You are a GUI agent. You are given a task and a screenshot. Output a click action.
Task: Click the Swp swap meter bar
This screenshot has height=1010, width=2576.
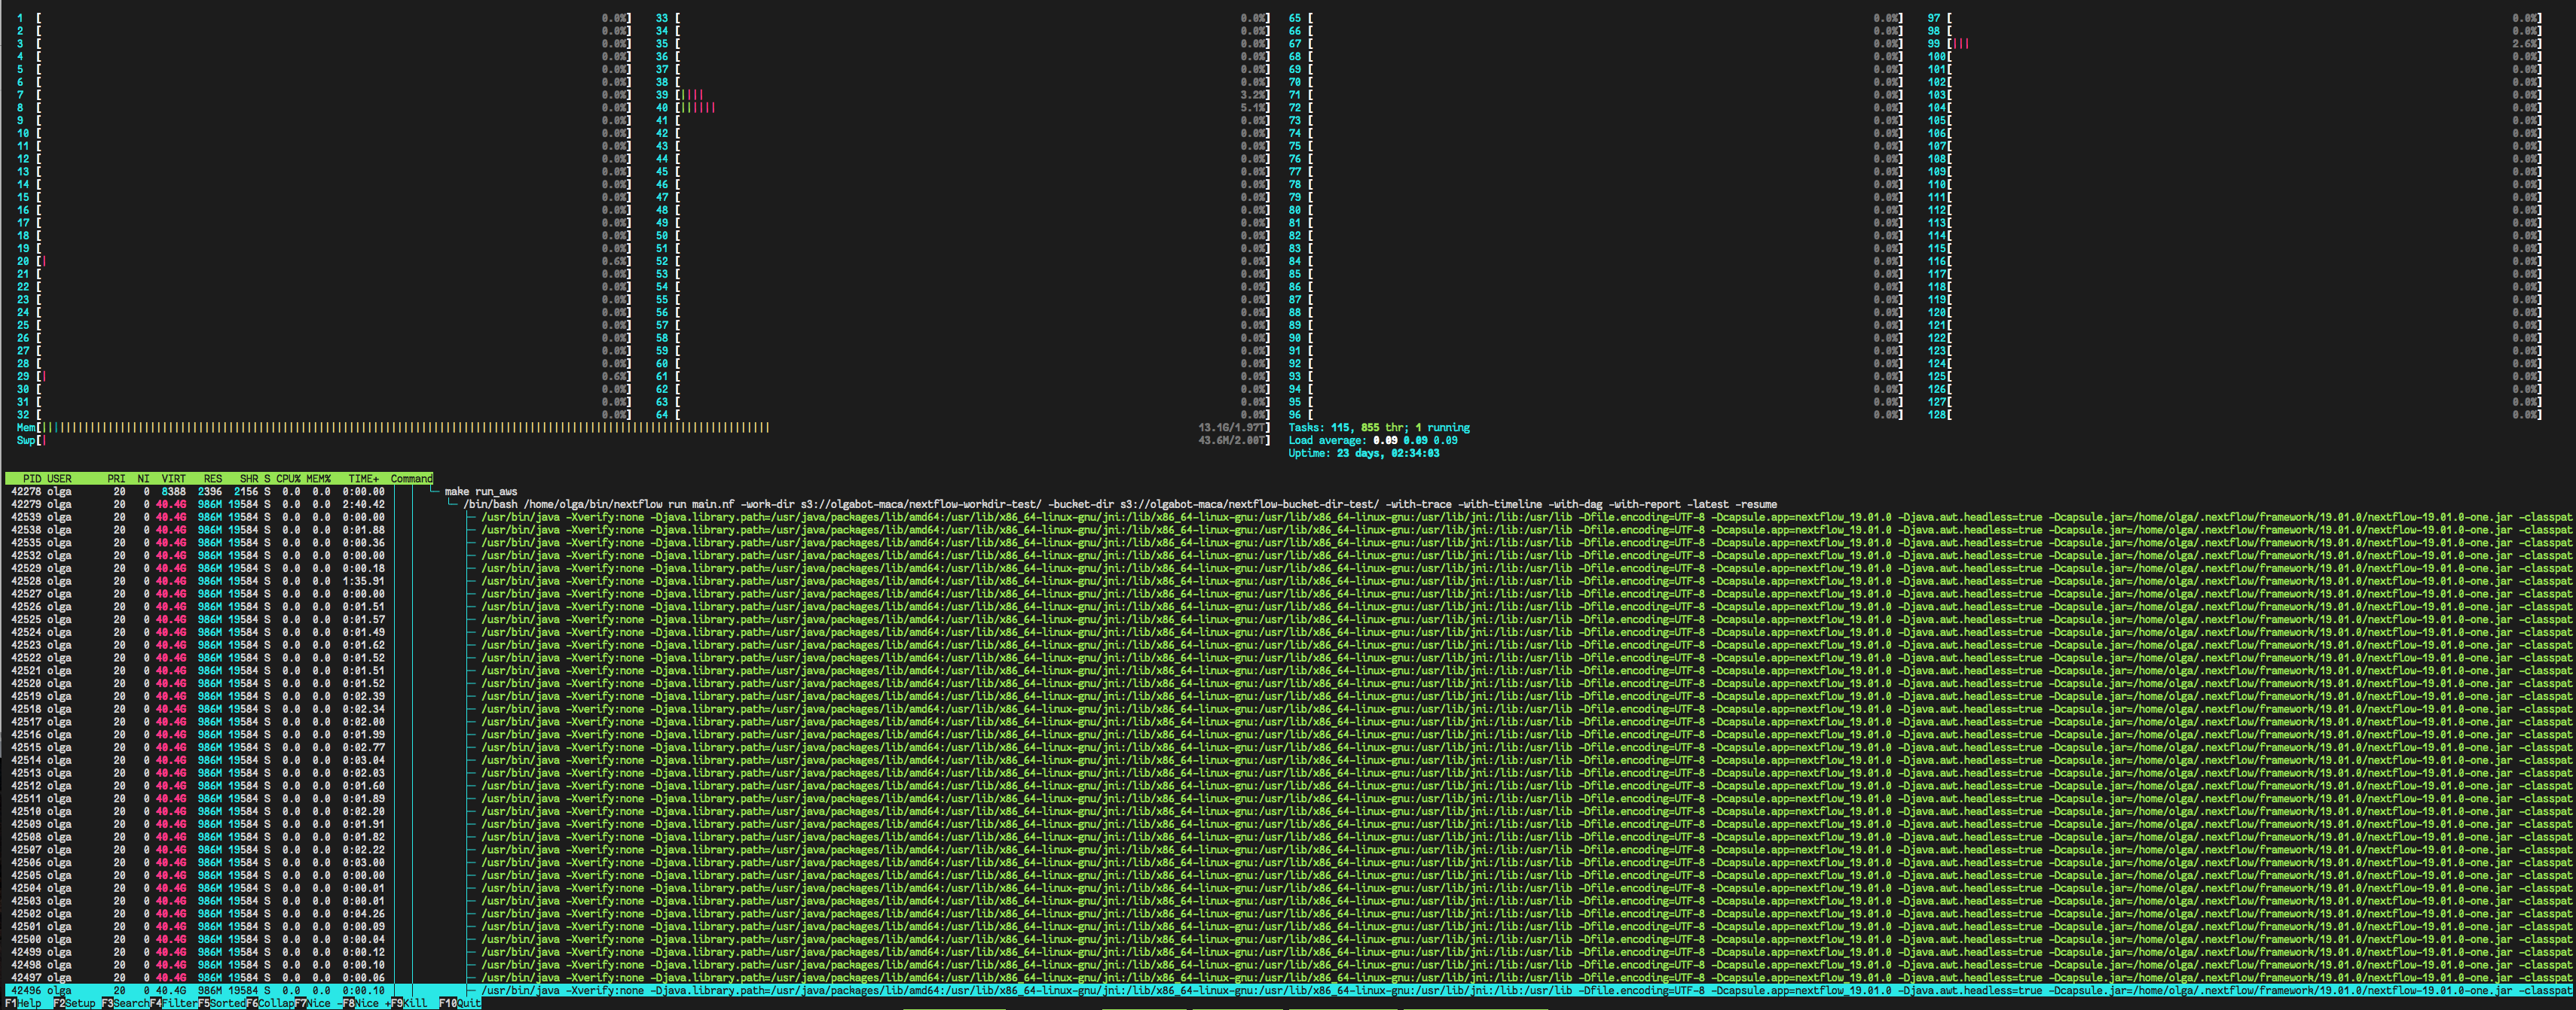(x=643, y=440)
